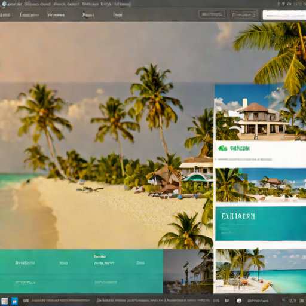Select the second navigation menu item

tap(29, 15)
